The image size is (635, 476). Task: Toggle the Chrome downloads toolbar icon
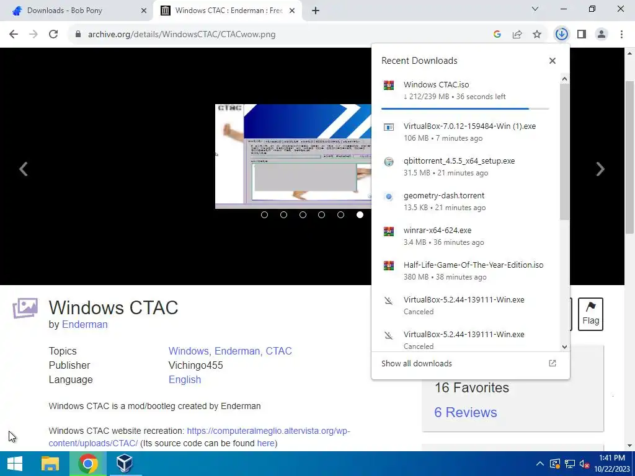[561, 35]
